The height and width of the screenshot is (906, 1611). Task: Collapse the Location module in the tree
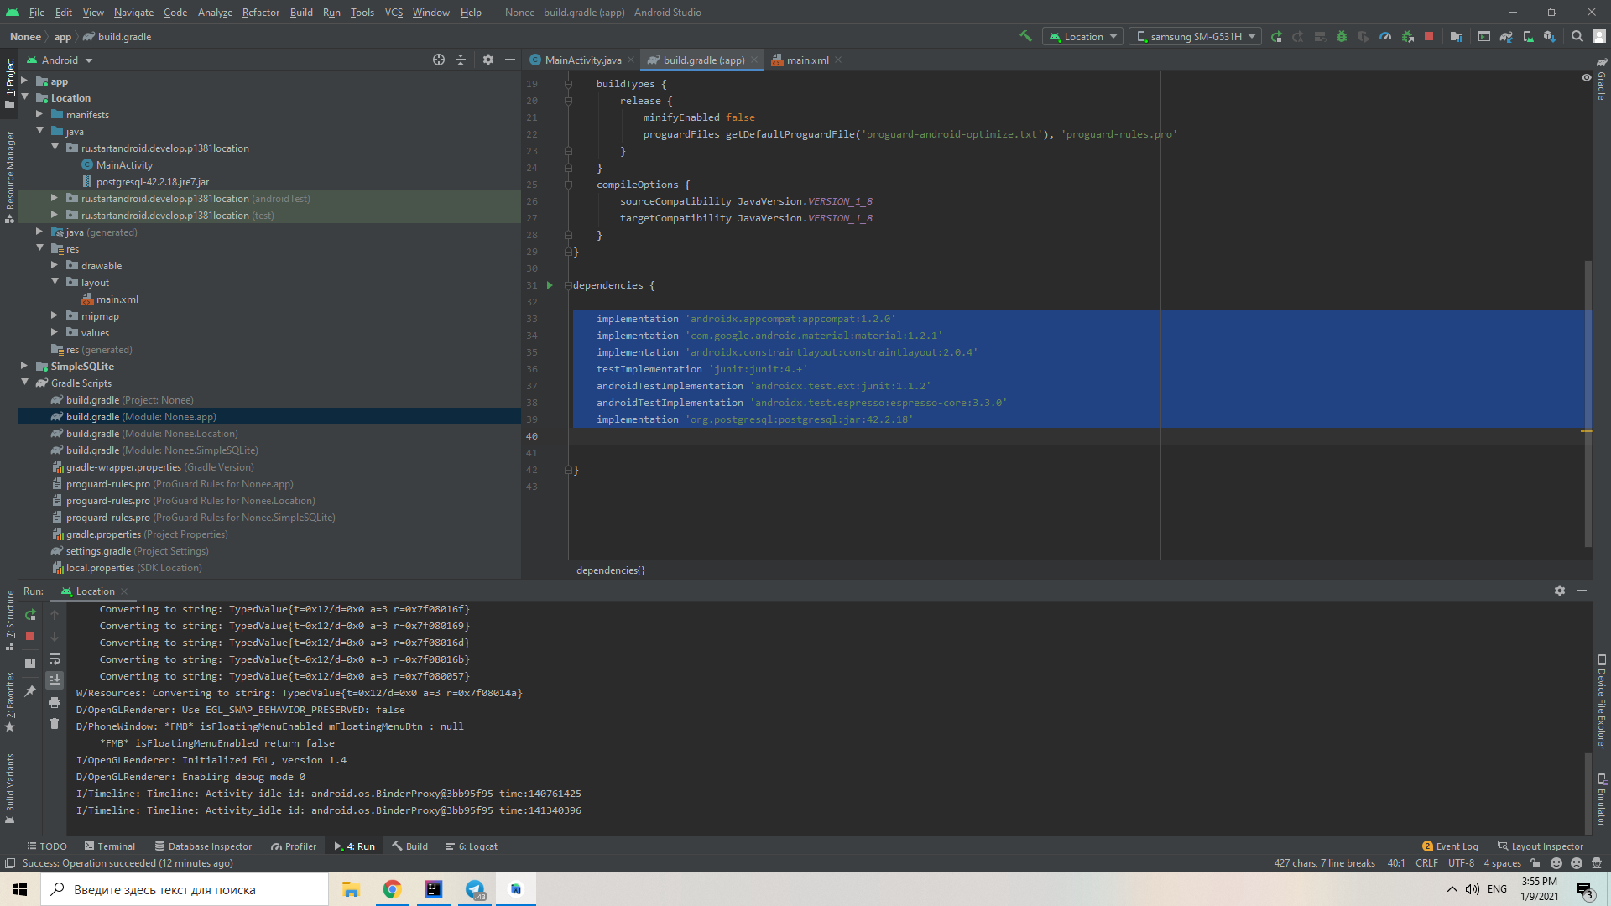click(x=24, y=97)
